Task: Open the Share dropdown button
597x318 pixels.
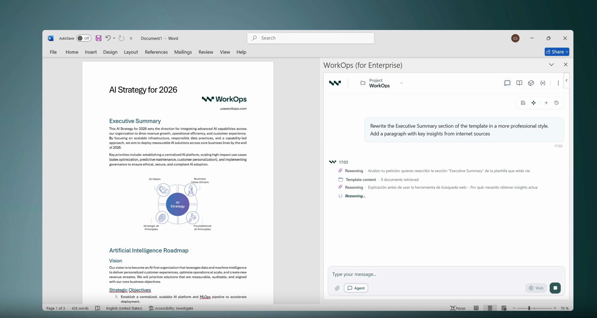Action: click(x=557, y=52)
